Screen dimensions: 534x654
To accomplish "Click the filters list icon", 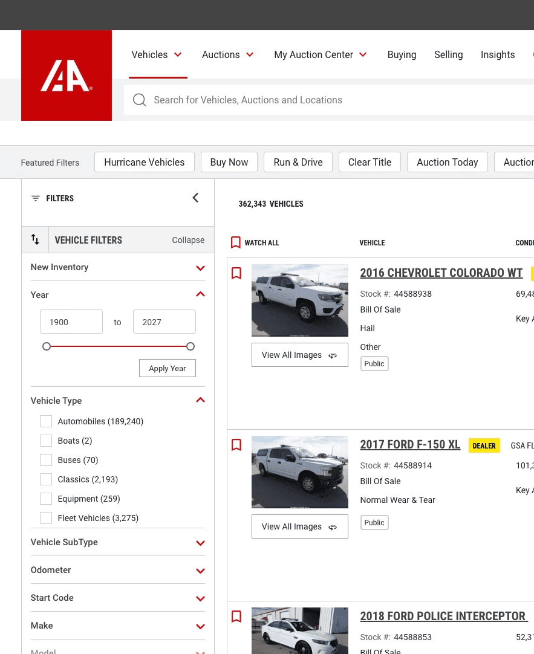I will [36, 198].
